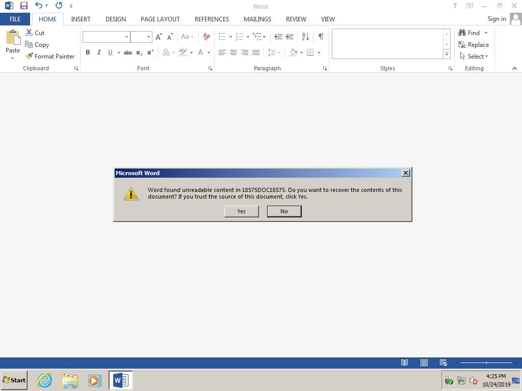Screen dimensions: 522x391
Task: Open the FILE tab
Action: (15, 19)
